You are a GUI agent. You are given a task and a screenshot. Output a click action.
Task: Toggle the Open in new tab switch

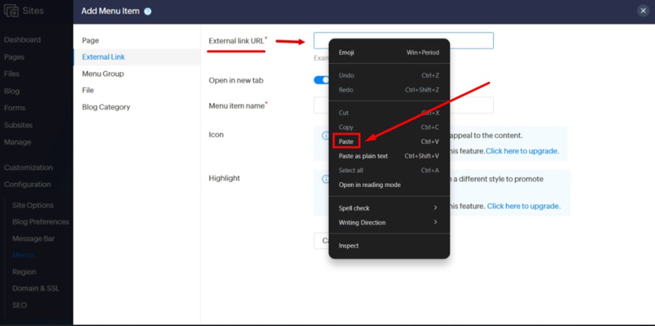click(x=322, y=80)
